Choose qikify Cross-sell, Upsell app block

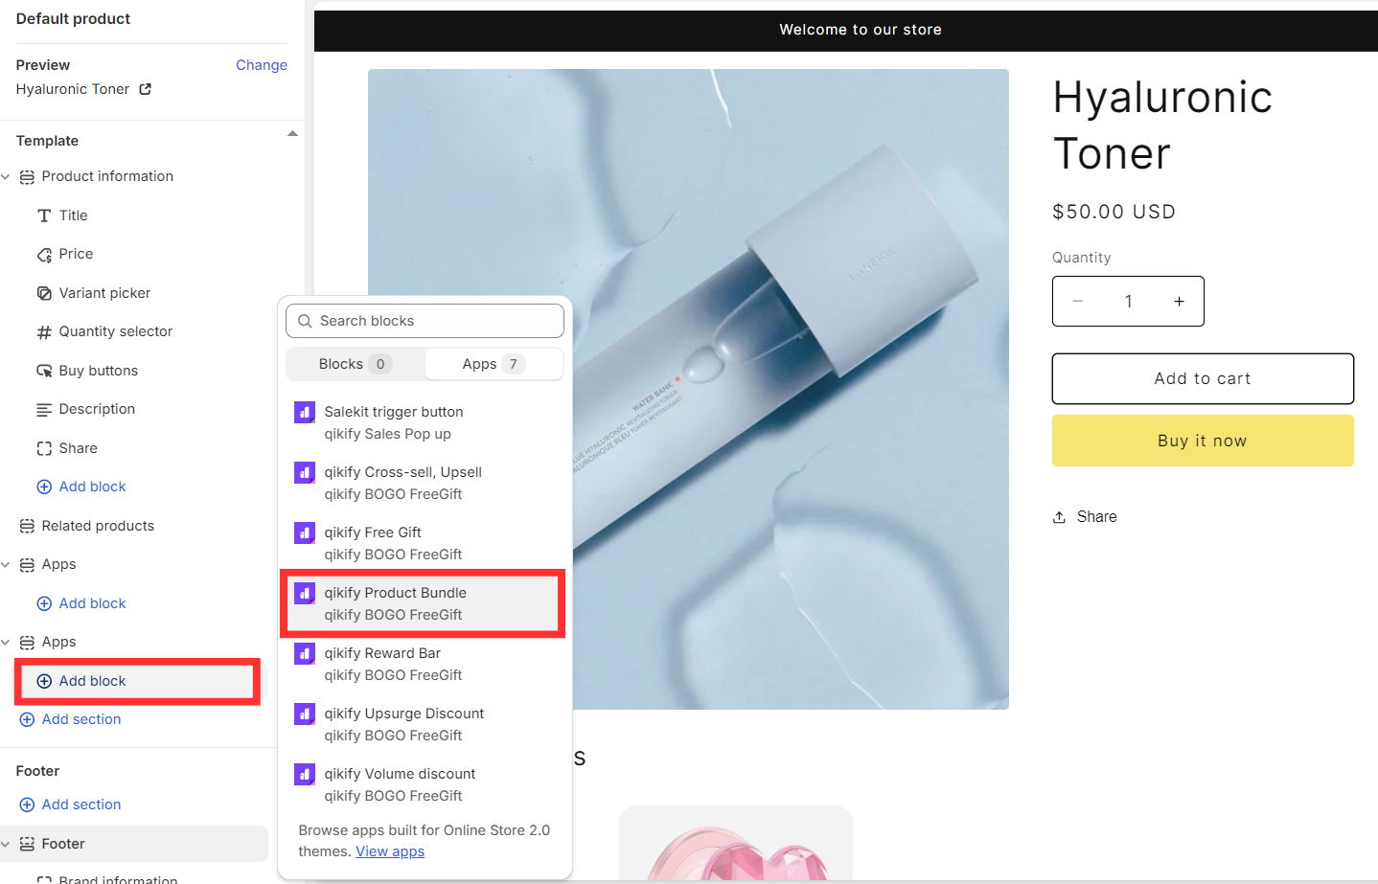423,483
